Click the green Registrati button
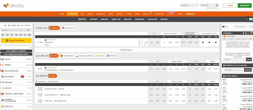Viewport: 253px width, 110px height. coord(244,5)
